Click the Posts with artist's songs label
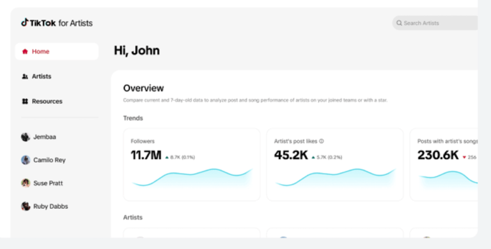Screen dimensions: 491x249 click(448, 141)
